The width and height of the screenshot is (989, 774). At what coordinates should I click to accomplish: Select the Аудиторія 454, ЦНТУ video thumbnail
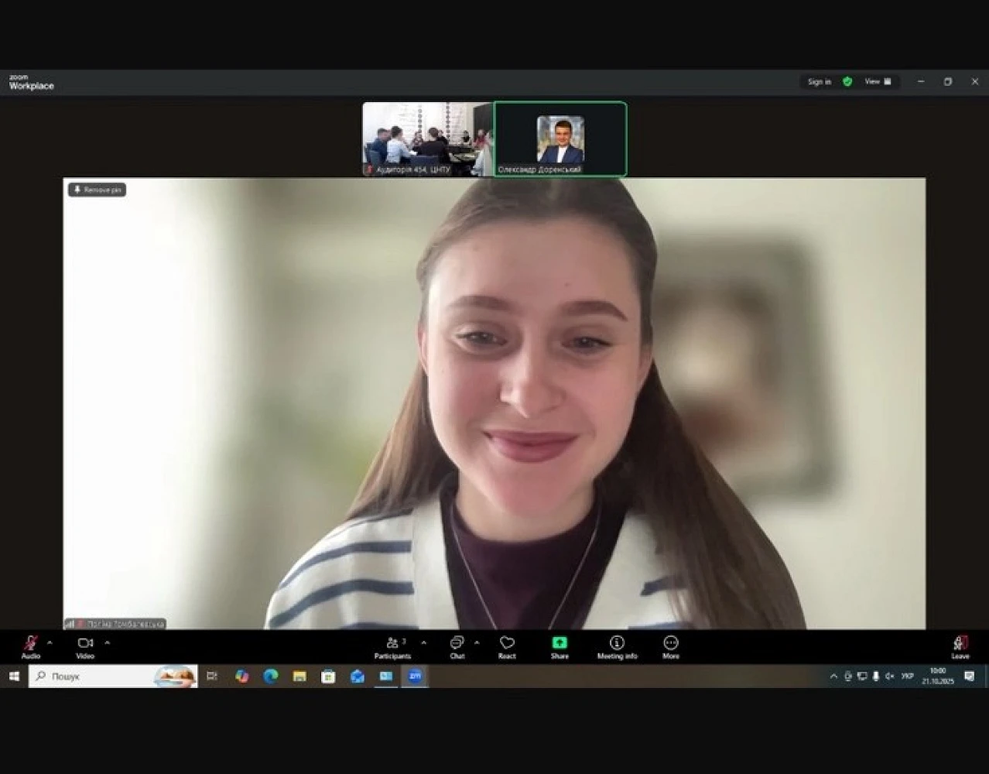point(427,139)
